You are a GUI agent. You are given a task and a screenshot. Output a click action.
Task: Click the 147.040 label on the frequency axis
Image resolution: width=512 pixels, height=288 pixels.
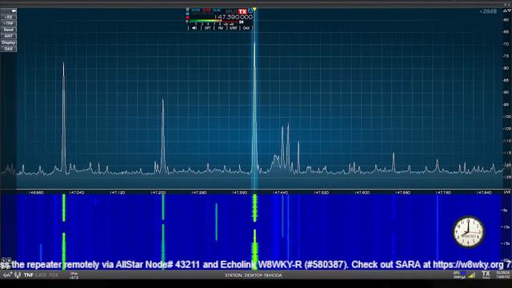[77, 193]
